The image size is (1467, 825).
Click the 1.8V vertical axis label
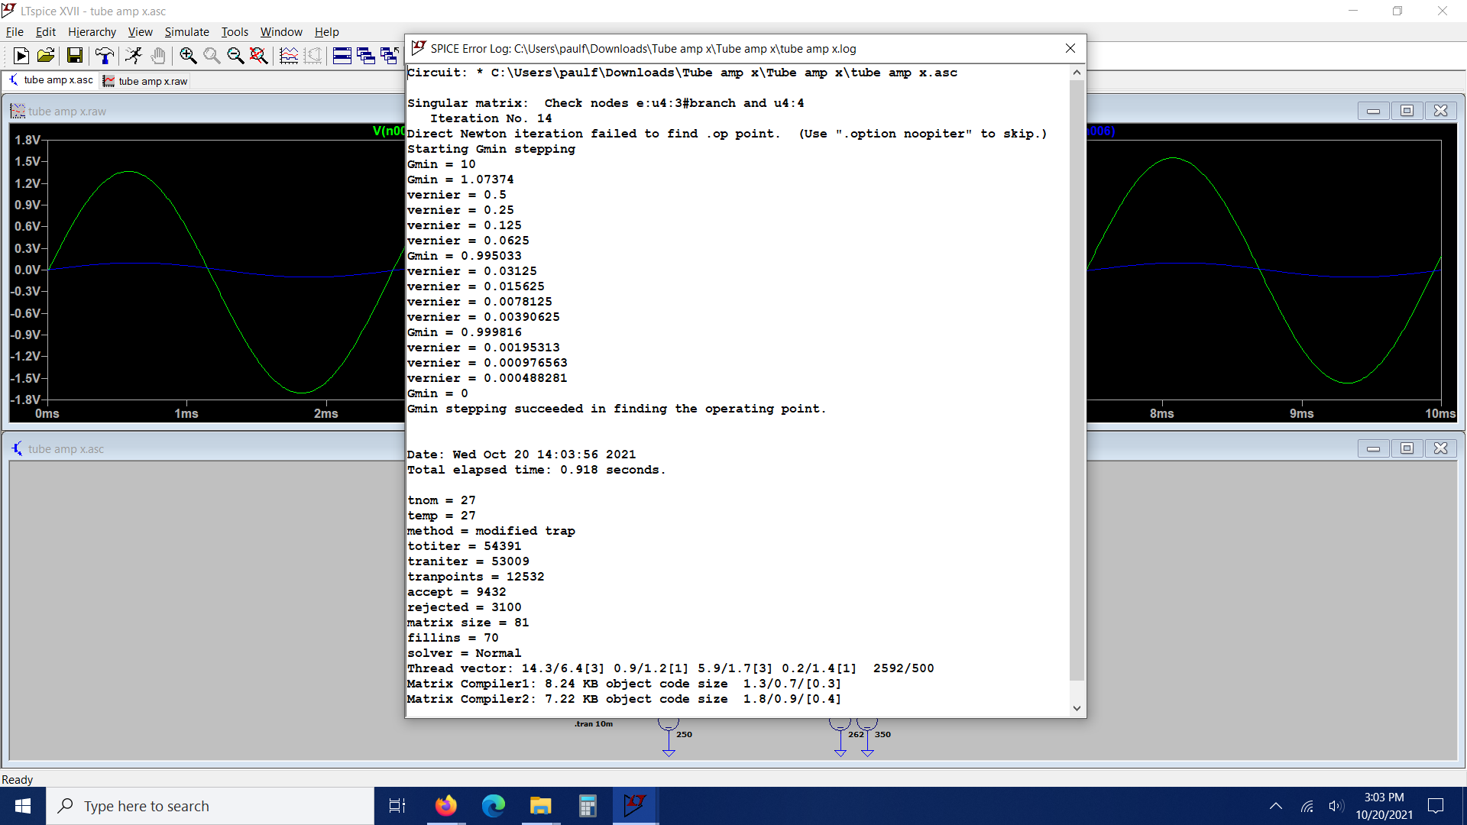click(28, 140)
